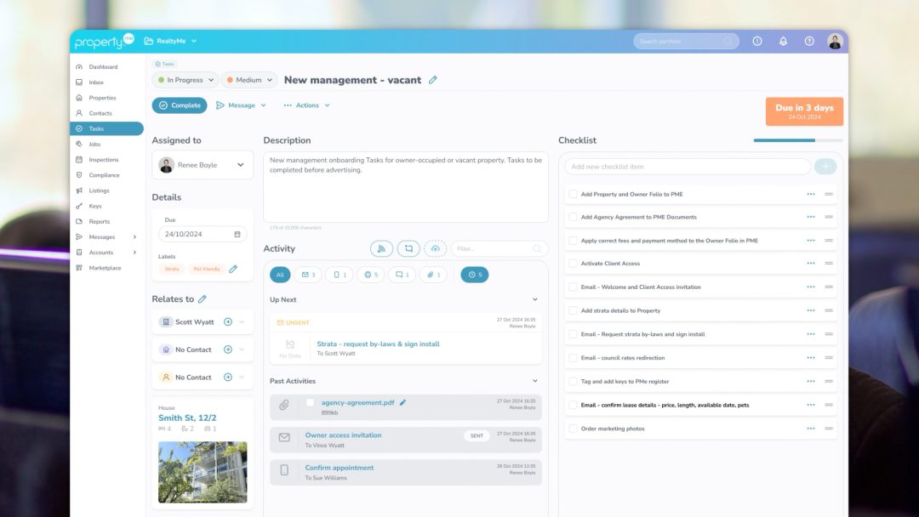919x517 pixels.
Task: Click the Due in 3 days badge
Action: 804,111
